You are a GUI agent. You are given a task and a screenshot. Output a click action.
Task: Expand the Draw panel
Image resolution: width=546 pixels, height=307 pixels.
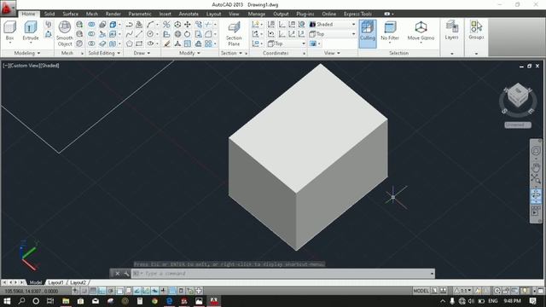(142, 53)
